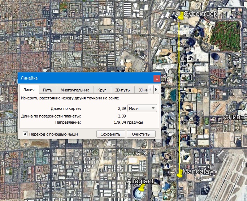
Task: Click the Cybertruck yellow pushpin placemark
Action: (x=181, y=16)
